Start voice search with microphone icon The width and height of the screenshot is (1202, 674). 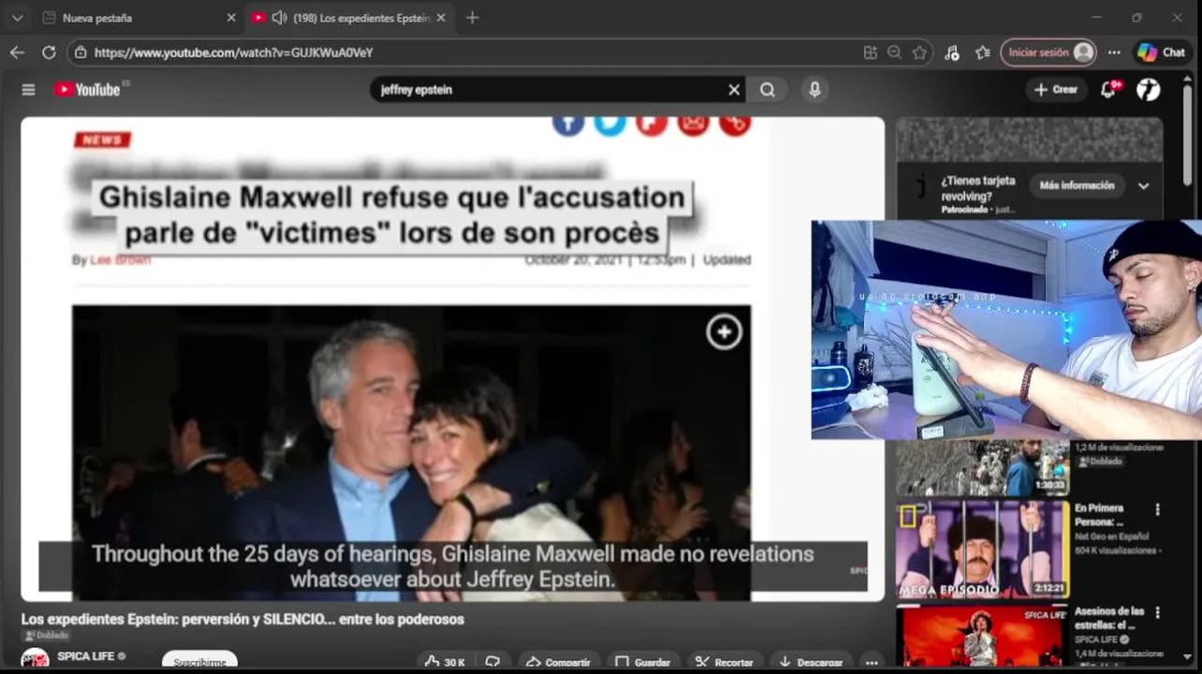[814, 90]
